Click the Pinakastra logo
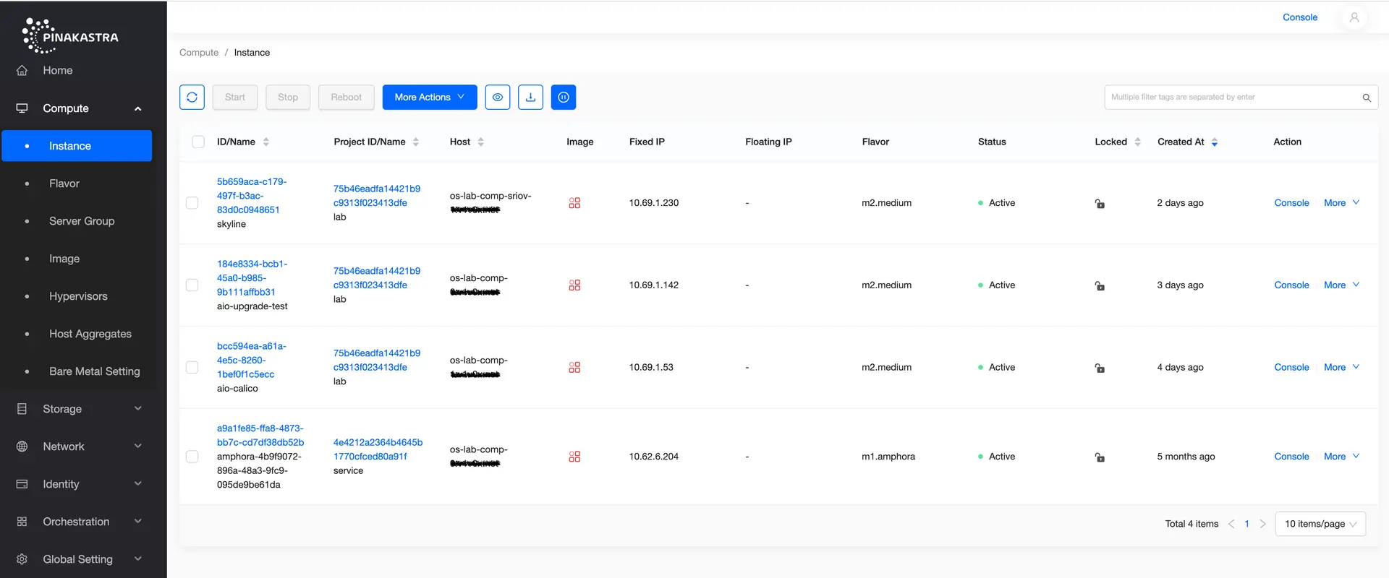This screenshot has height=578, width=1389. [x=70, y=36]
